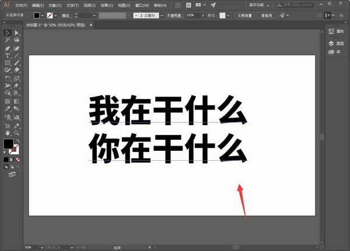Open the 库 libraries panel

tap(334, 52)
